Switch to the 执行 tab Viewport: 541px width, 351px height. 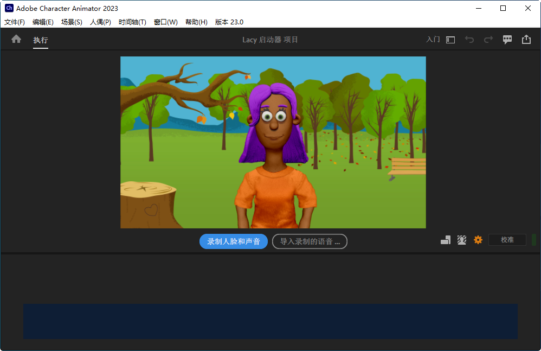click(41, 39)
